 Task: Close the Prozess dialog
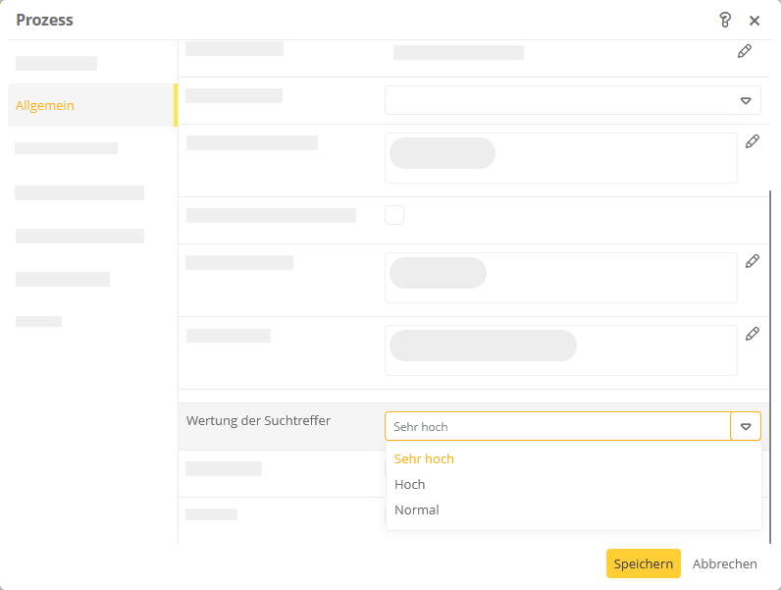tap(755, 21)
